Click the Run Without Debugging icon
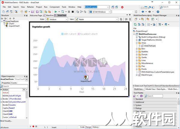 (63, 12)
